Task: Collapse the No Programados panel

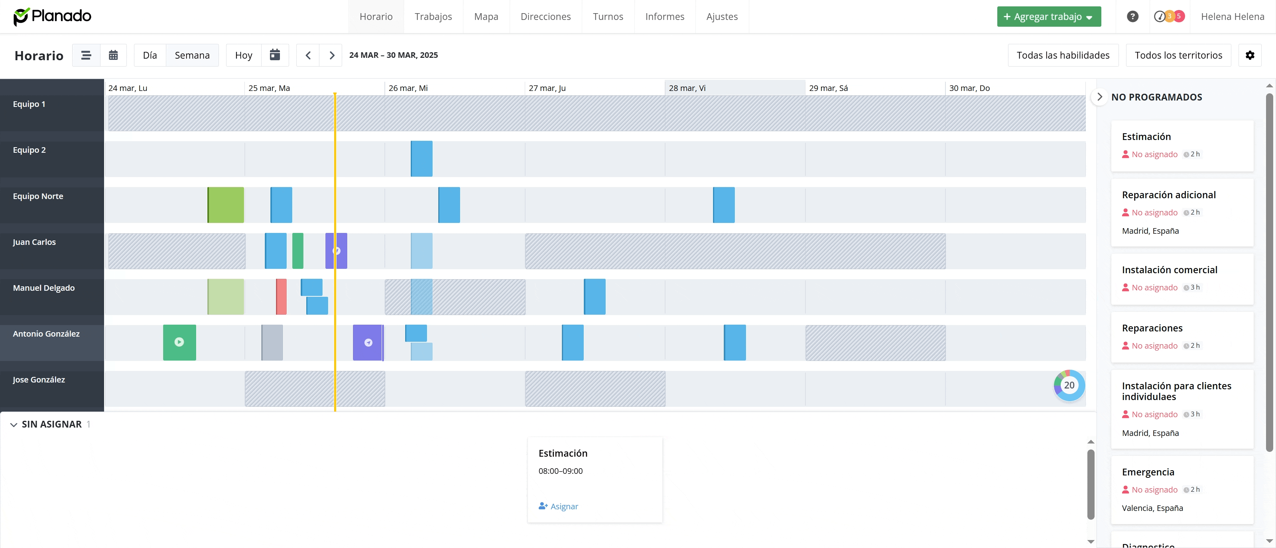Action: 1099,97
